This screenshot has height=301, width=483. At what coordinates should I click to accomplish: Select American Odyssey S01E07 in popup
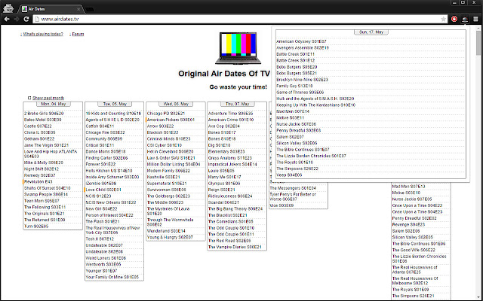click(x=301, y=41)
